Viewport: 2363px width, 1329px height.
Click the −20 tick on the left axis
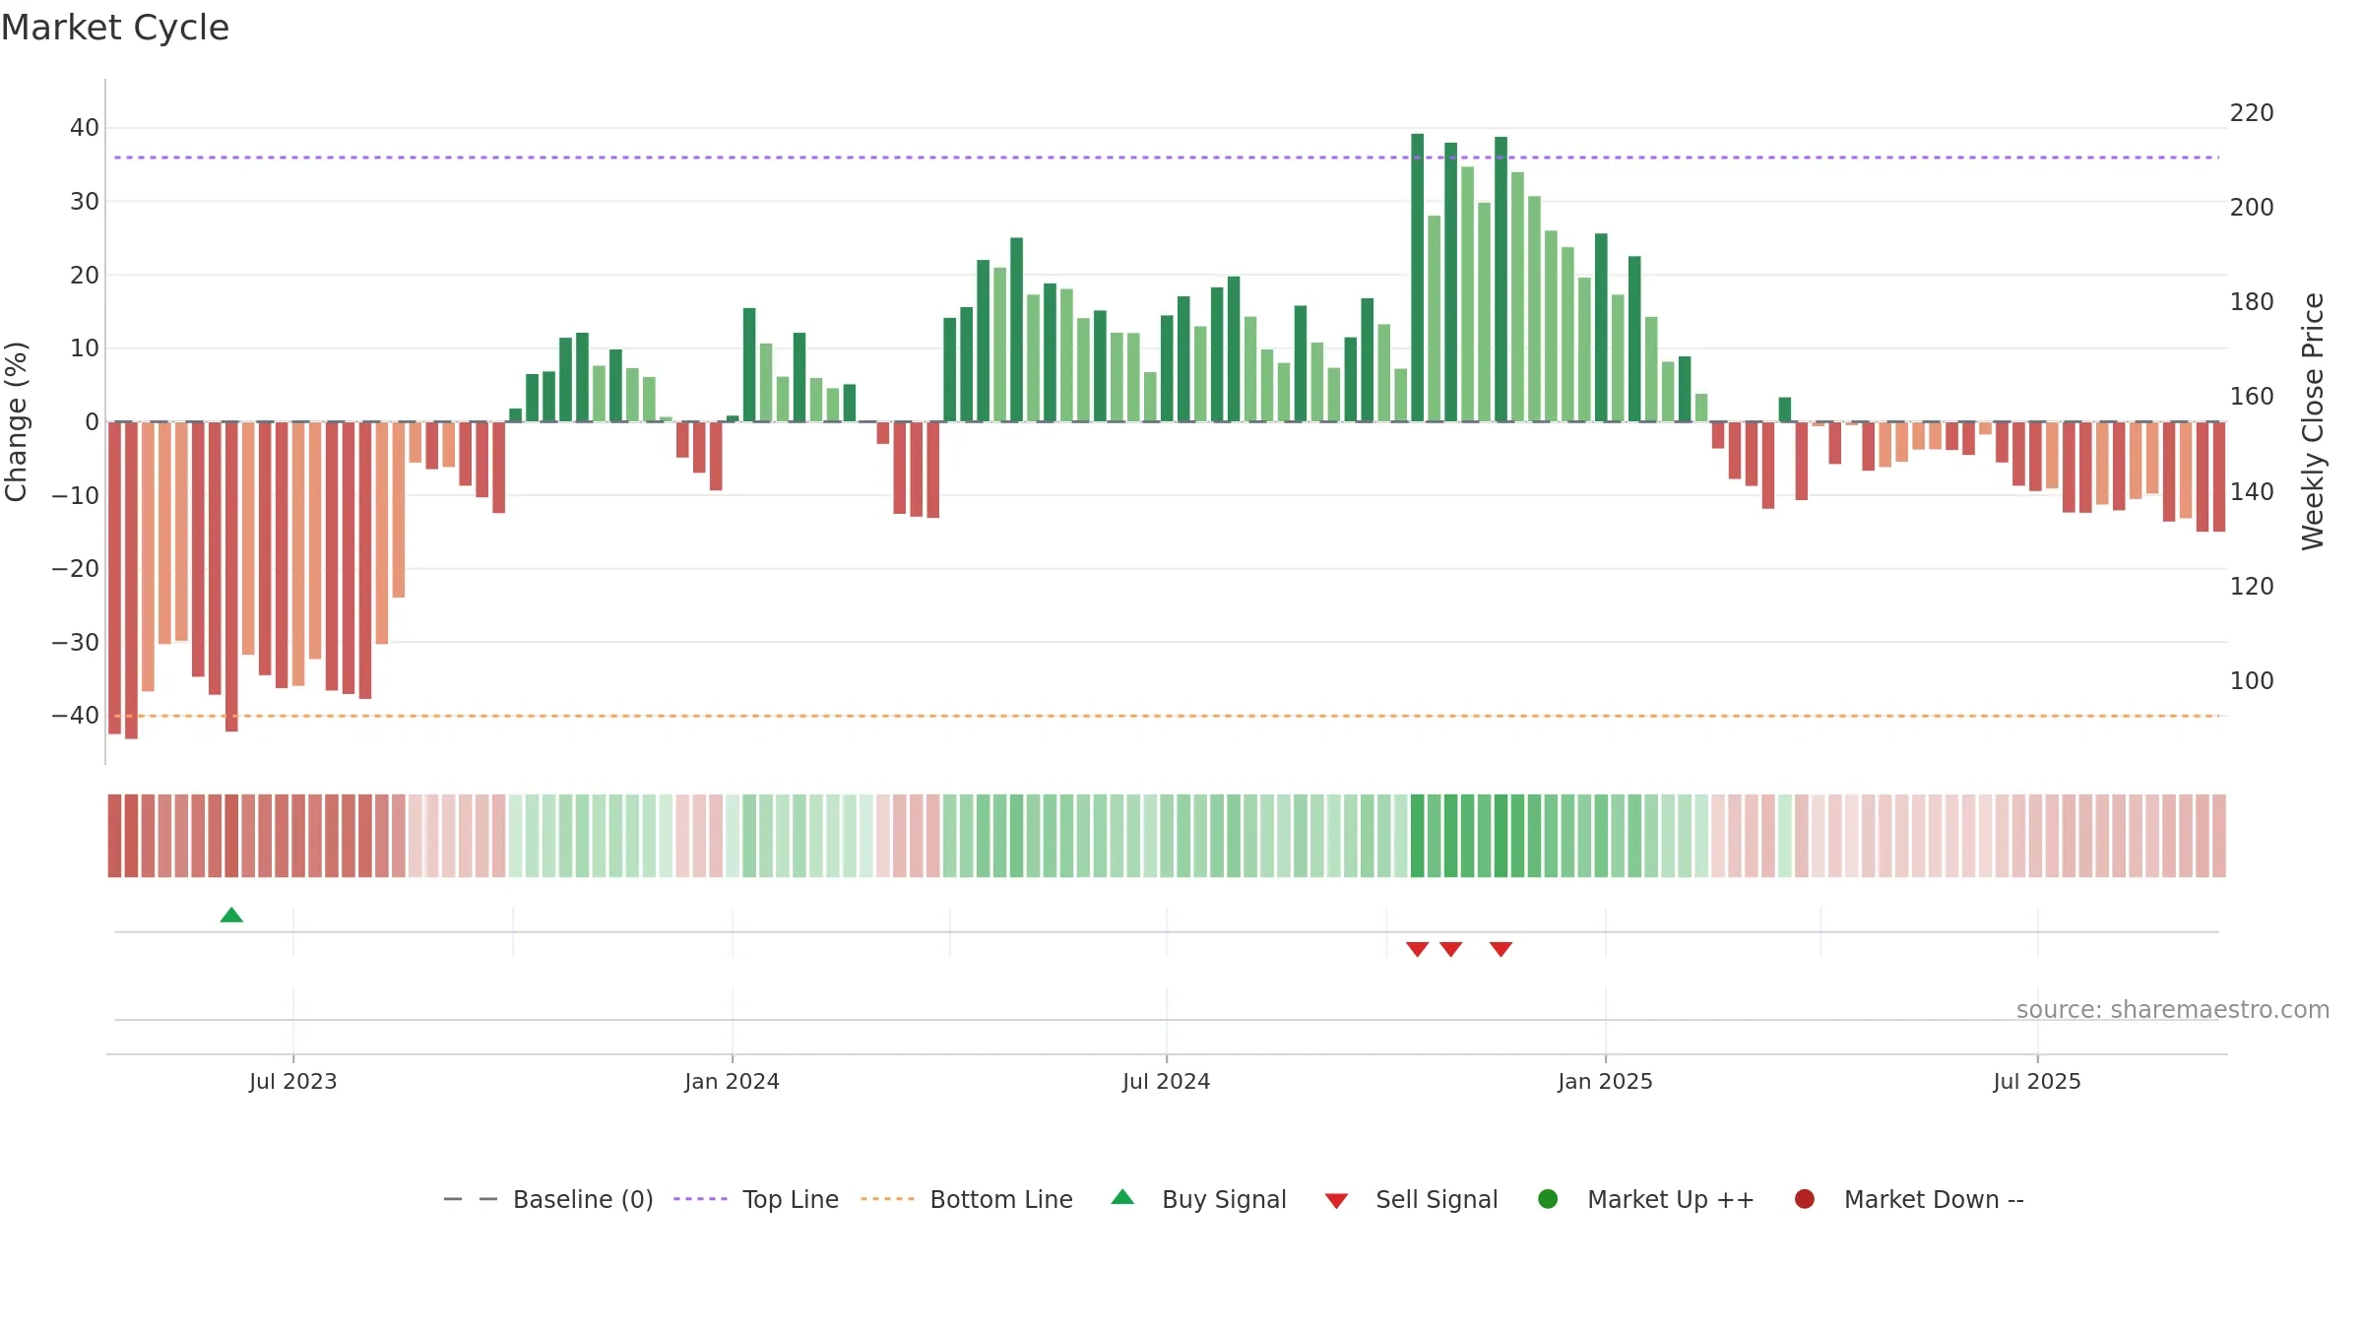coord(76,569)
